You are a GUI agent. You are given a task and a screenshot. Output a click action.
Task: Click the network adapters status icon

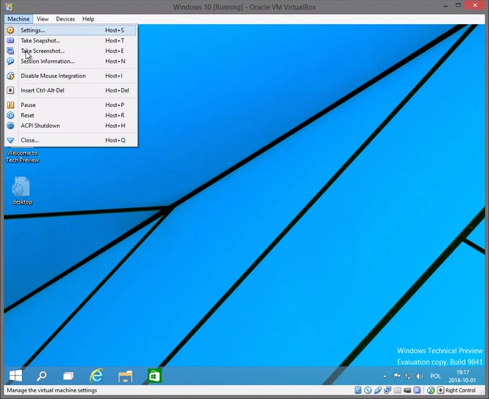[388, 390]
